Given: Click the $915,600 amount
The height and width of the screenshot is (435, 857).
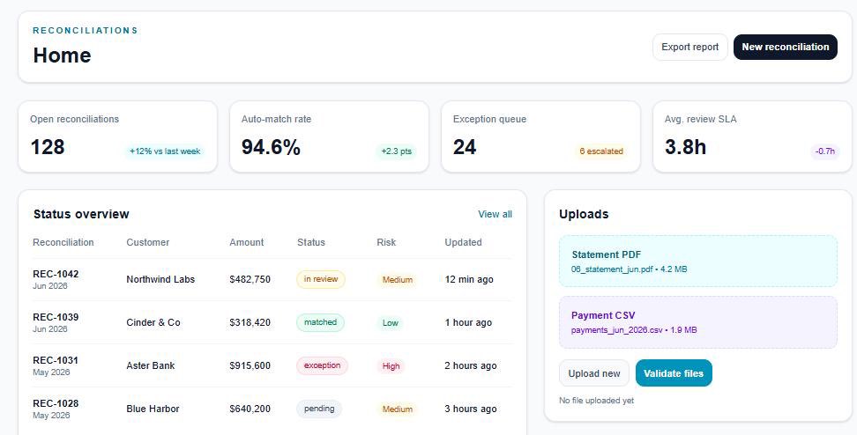Looking at the screenshot, I should click(x=250, y=365).
